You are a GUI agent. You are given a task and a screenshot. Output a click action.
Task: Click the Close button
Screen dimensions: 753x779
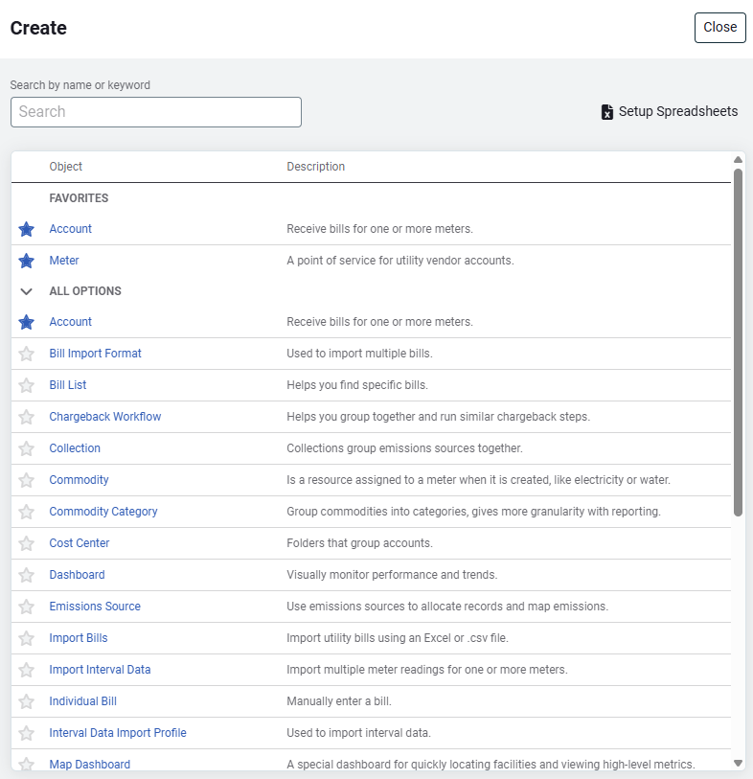click(x=719, y=28)
